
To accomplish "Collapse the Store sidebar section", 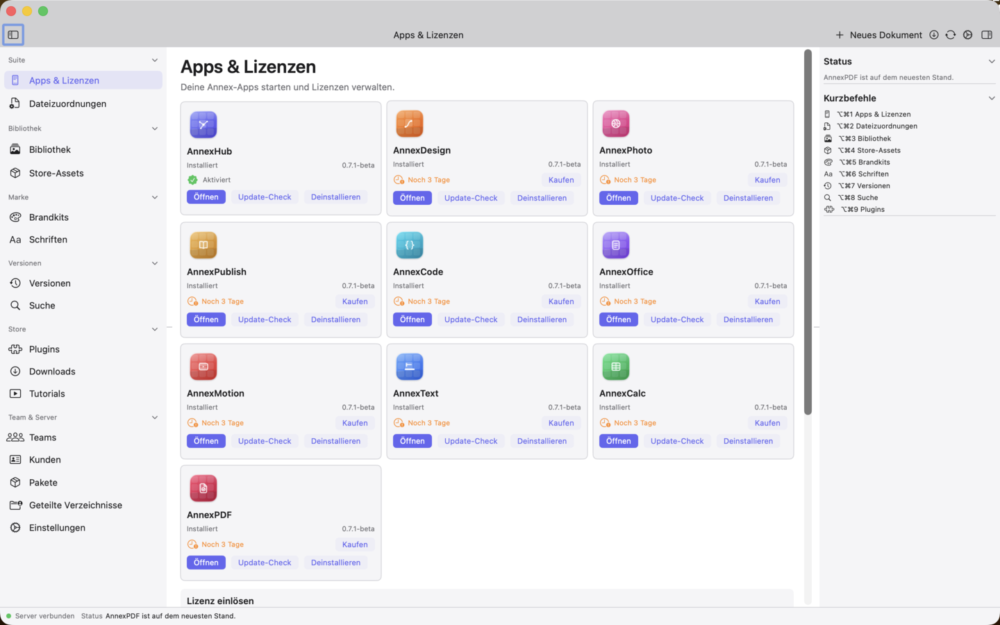I will (x=155, y=329).
